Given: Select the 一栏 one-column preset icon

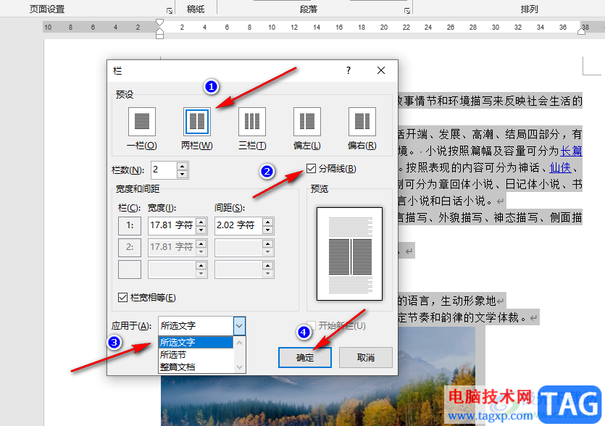Looking at the screenshot, I should click(x=141, y=122).
